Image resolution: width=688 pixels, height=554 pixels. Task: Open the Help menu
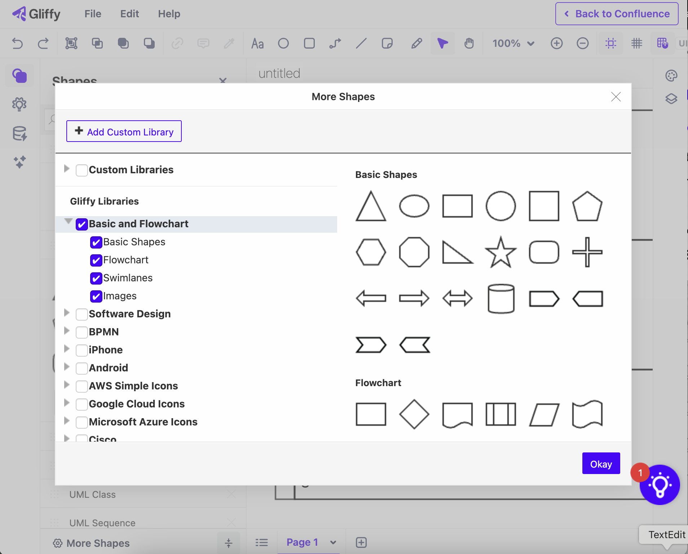pyautogui.click(x=169, y=14)
